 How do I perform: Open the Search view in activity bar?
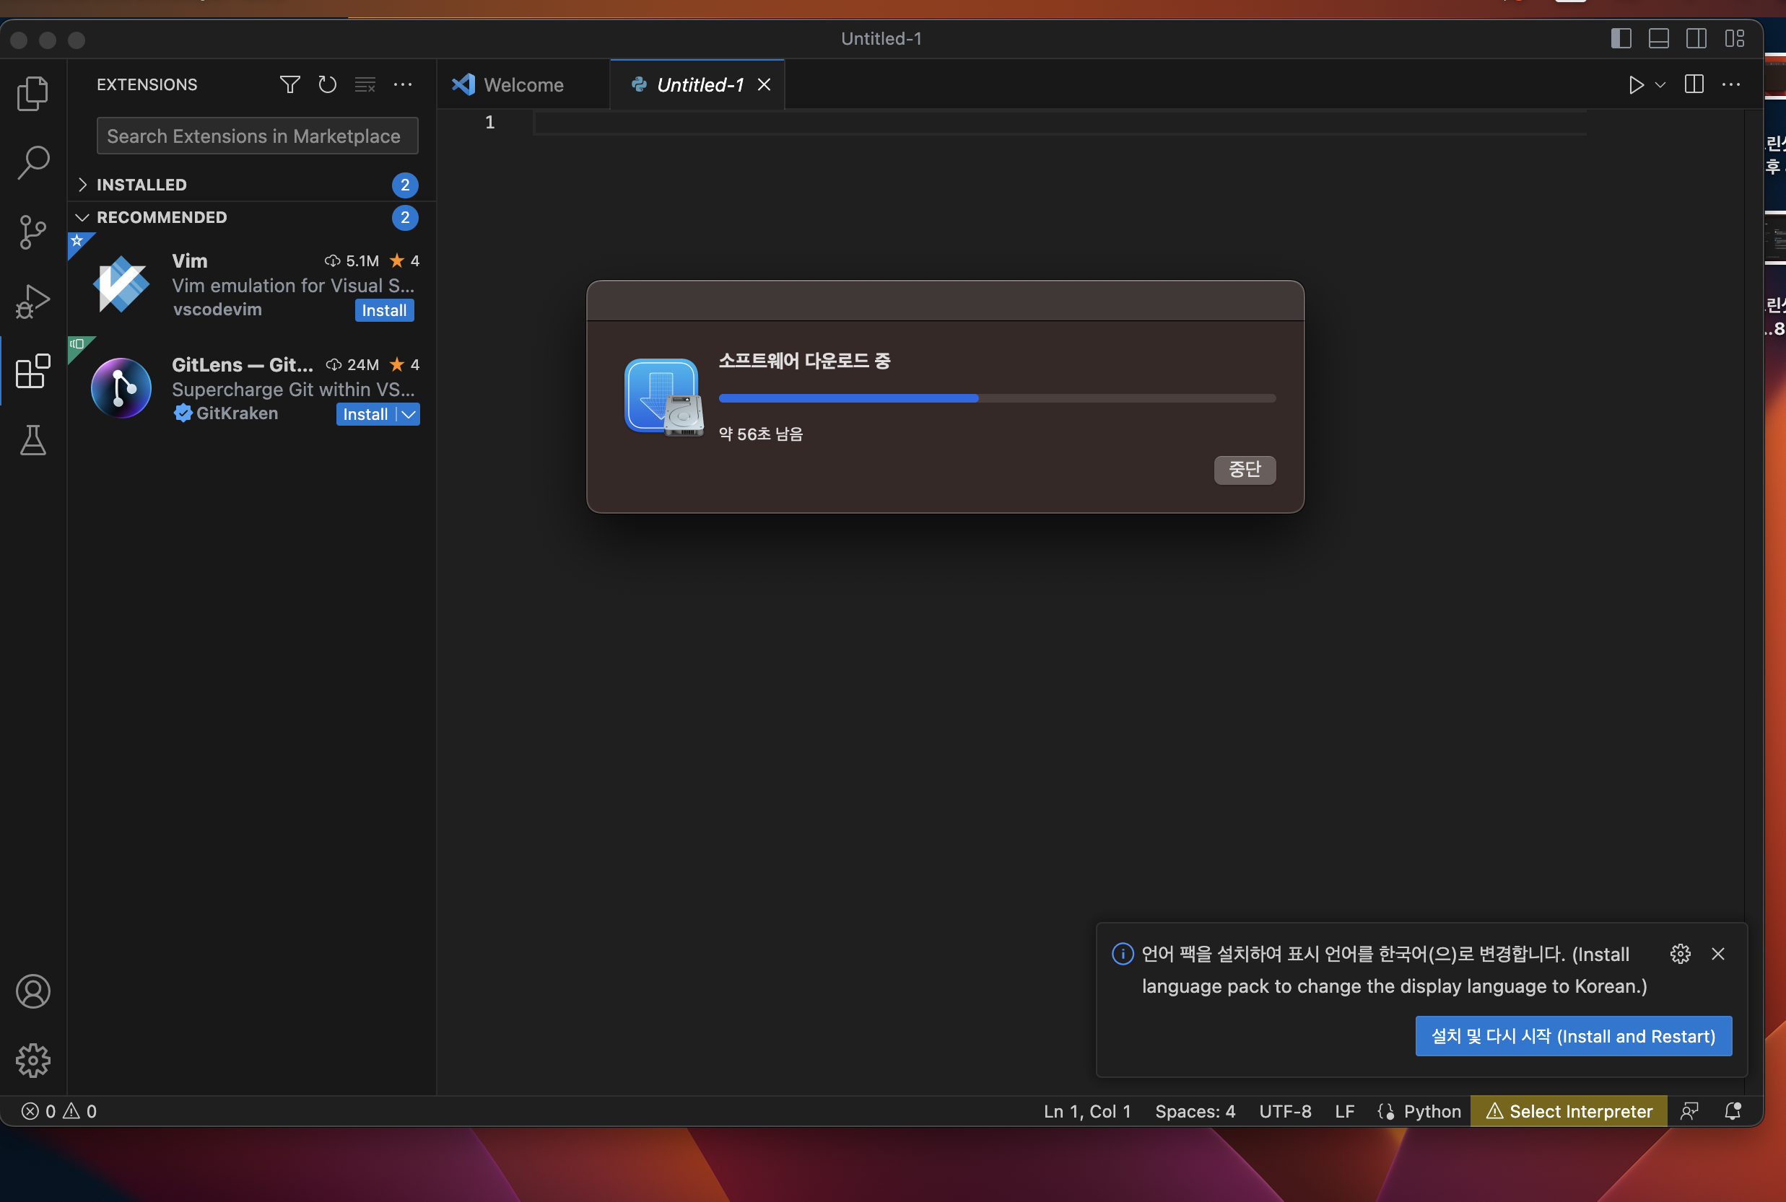32,162
